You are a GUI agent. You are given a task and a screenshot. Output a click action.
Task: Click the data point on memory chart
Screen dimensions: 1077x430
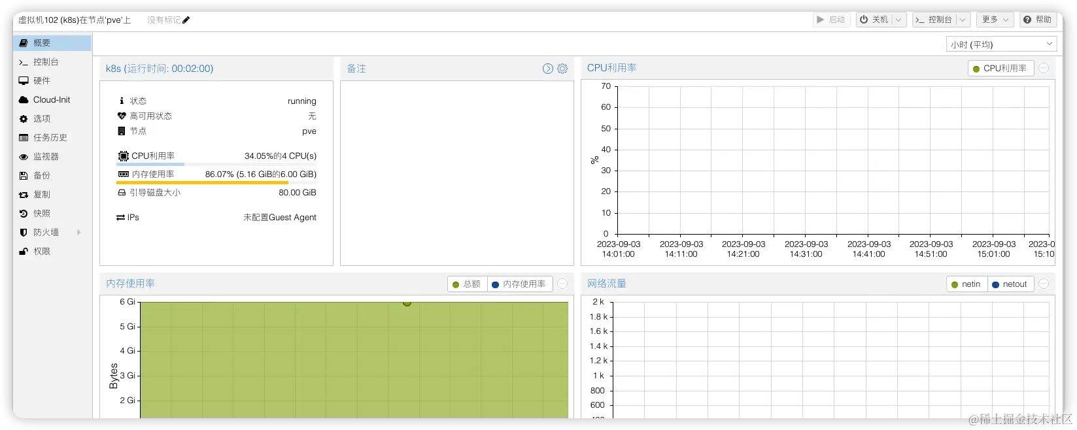coord(407,302)
